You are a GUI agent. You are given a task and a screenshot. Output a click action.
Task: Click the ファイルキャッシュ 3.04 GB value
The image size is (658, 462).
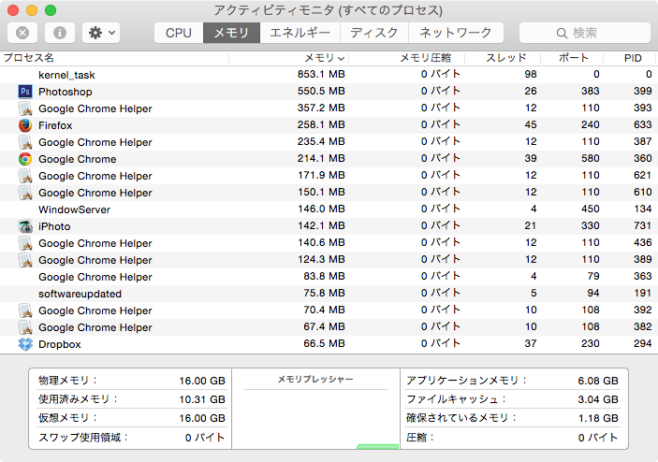tap(597, 399)
